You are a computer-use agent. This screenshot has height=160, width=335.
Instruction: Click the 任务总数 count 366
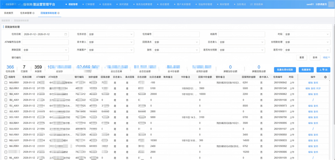point(10,67)
